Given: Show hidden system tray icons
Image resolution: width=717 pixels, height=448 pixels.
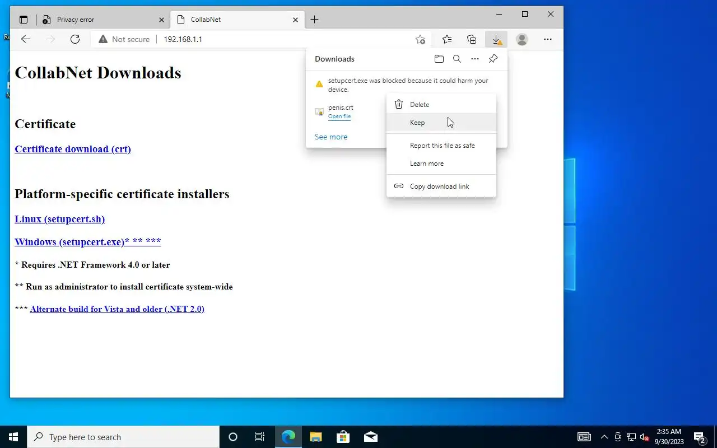Looking at the screenshot, I should coord(604,437).
